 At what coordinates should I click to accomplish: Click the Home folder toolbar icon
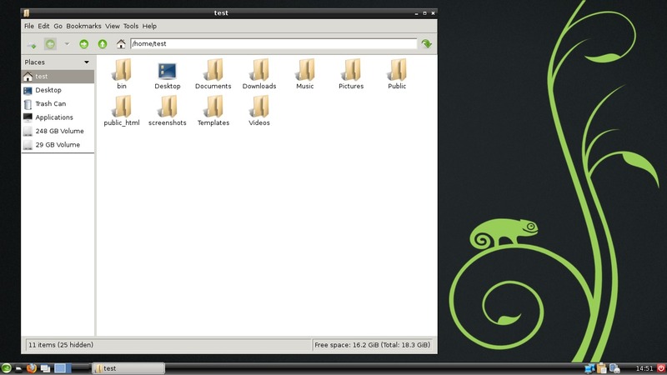121,44
